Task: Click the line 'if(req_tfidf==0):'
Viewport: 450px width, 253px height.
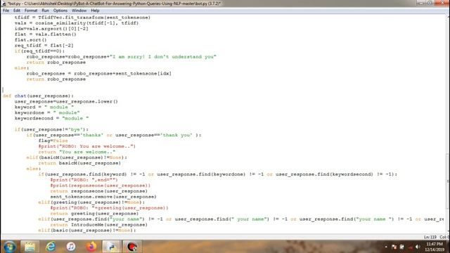Action: [39, 51]
